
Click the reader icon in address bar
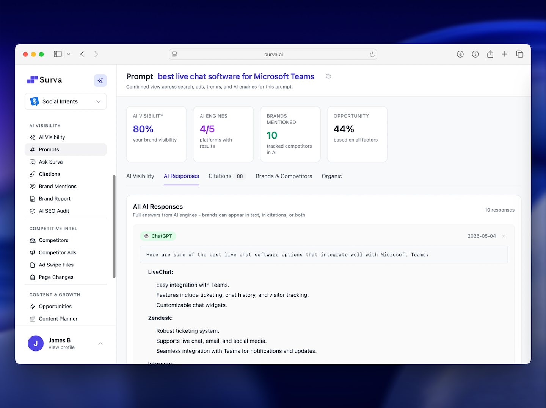tap(174, 55)
